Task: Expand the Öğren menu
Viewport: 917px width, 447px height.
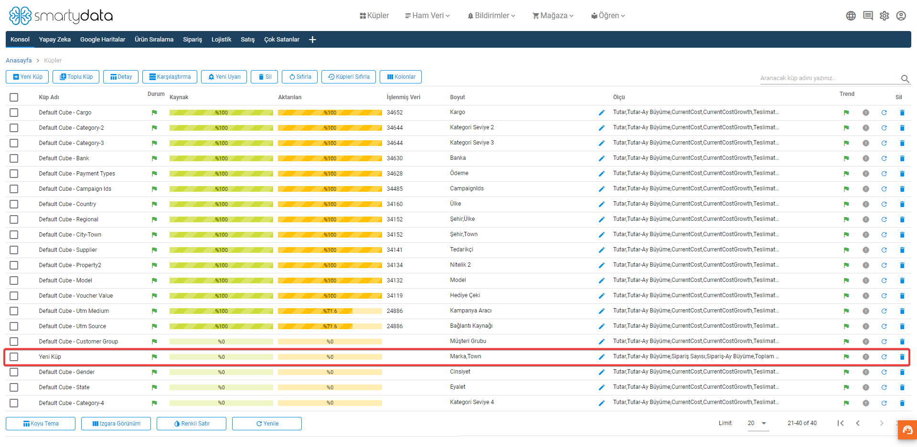Action: [608, 16]
